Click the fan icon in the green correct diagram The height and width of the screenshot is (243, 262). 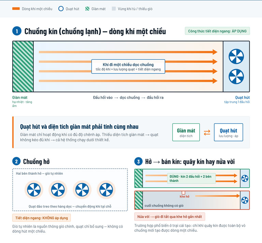click(x=245, y=178)
